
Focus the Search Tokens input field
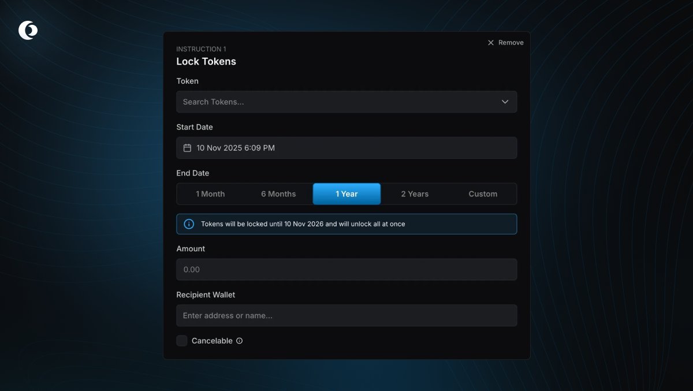point(346,102)
